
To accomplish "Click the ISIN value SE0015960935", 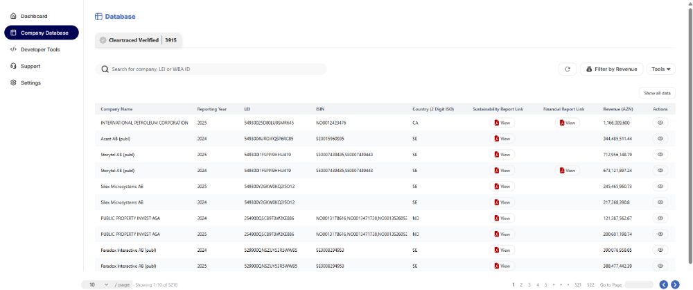I will pyautogui.click(x=330, y=139).
